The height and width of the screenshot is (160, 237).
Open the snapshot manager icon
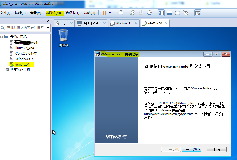click(149, 13)
